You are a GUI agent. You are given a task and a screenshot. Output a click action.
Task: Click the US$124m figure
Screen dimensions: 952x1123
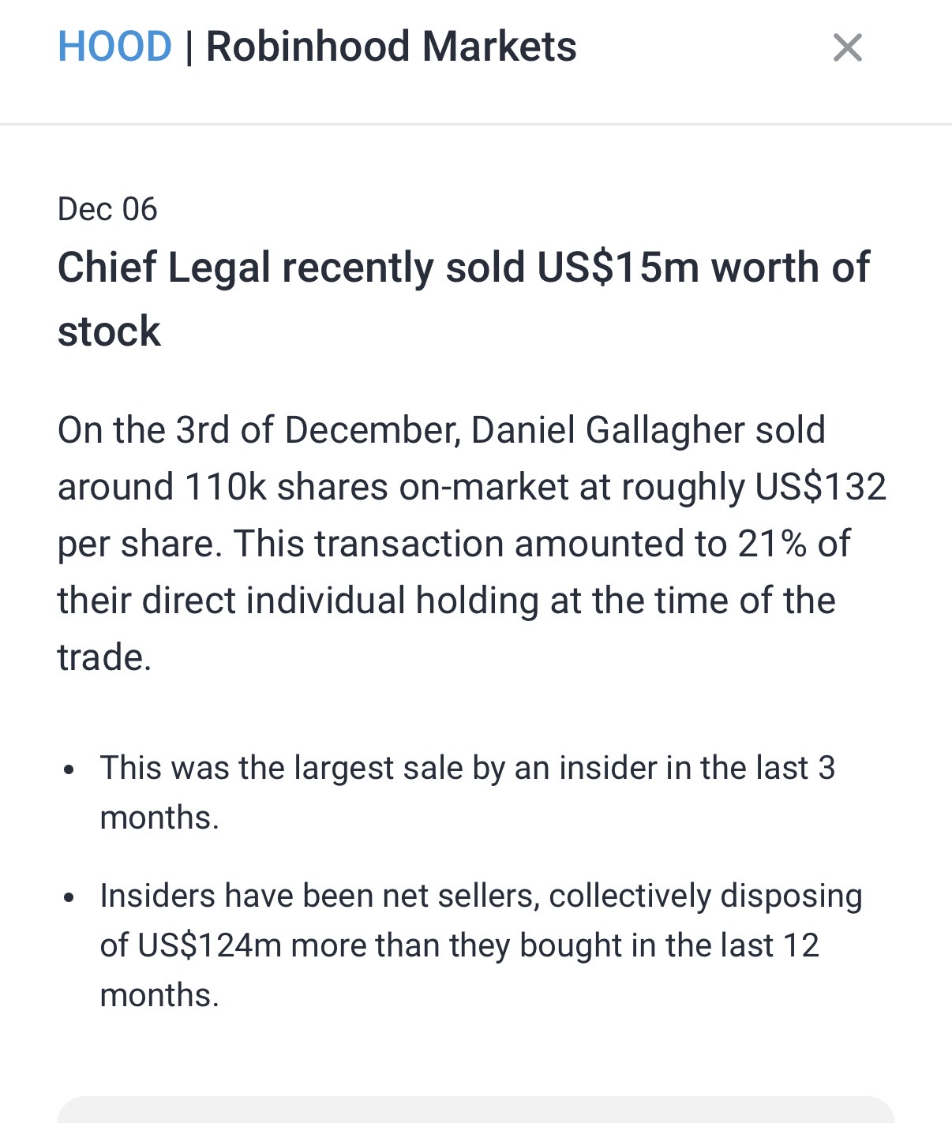[x=210, y=946]
